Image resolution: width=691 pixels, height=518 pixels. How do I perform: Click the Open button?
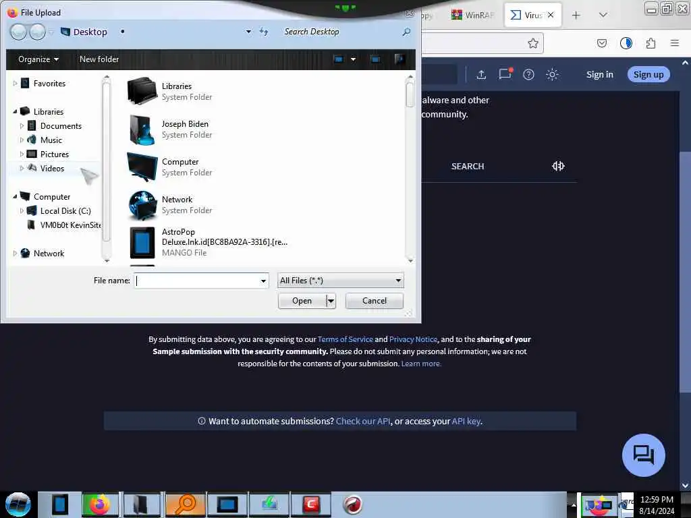[x=302, y=301]
